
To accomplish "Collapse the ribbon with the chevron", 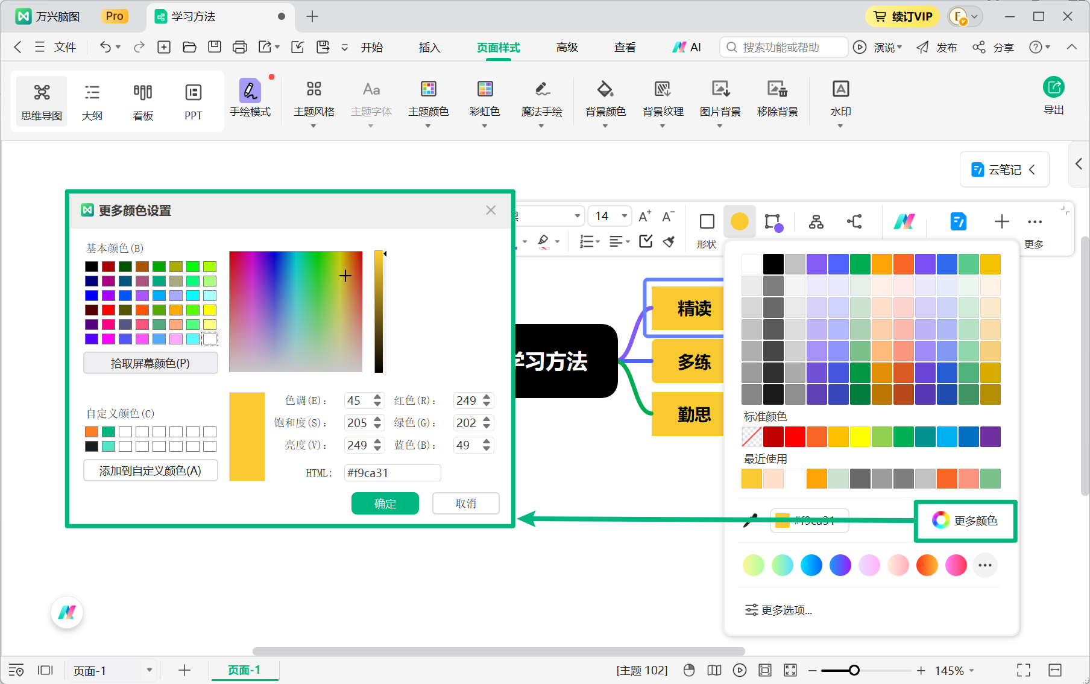I will click(1071, 47).
